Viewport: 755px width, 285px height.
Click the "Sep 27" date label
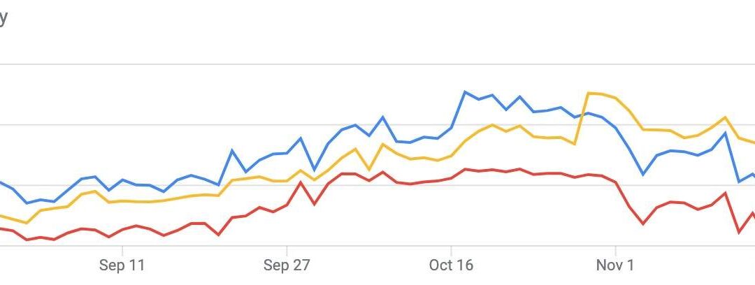point(287,265)
